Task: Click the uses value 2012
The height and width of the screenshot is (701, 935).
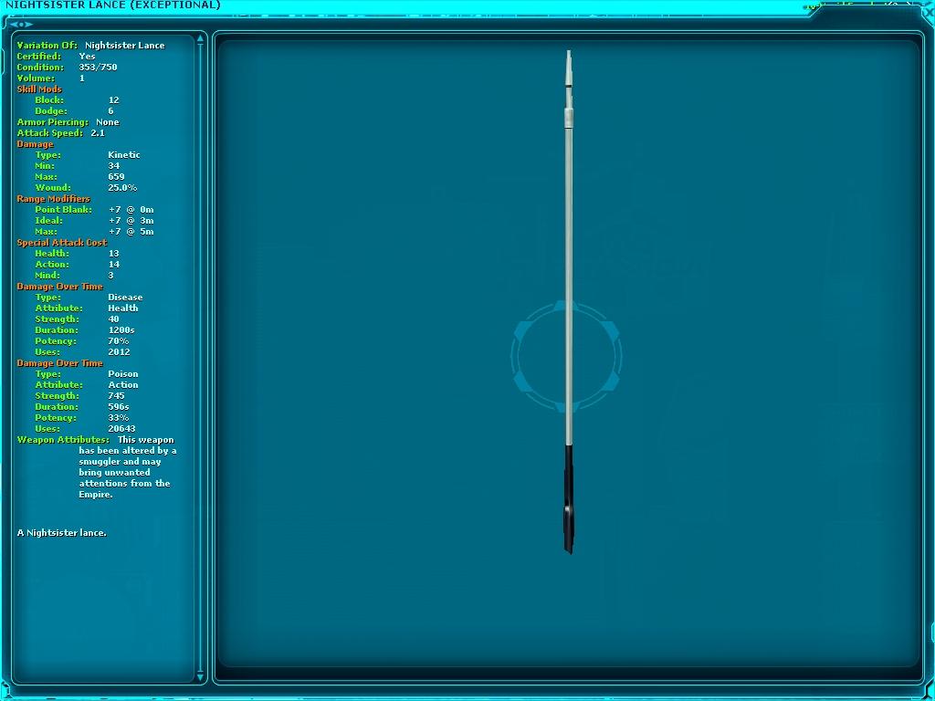Action: (x=120, y=352)
